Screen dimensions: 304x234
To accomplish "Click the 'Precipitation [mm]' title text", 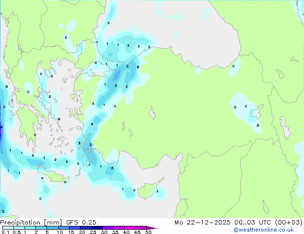I will [31, 223].
